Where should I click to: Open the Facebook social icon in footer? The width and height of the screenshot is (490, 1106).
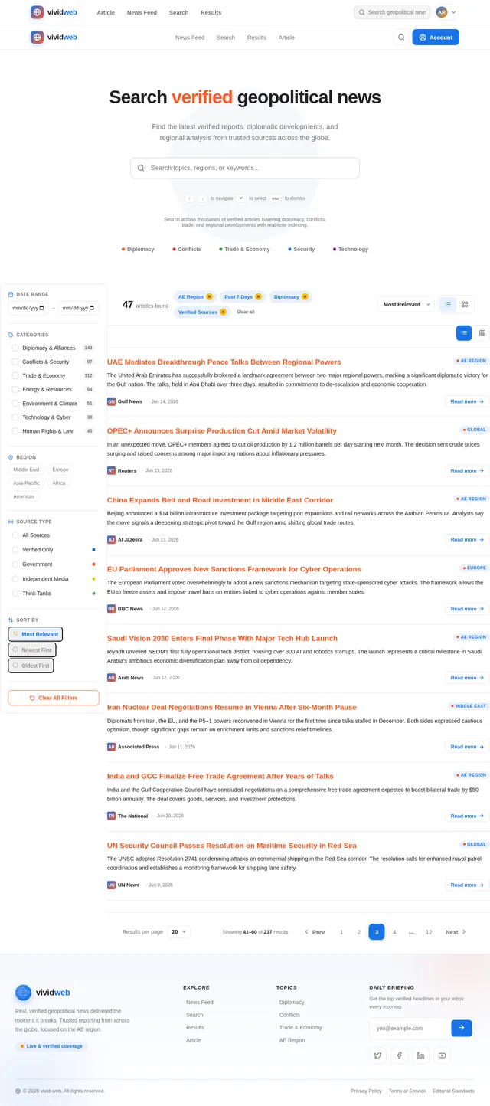[399, 1055]
